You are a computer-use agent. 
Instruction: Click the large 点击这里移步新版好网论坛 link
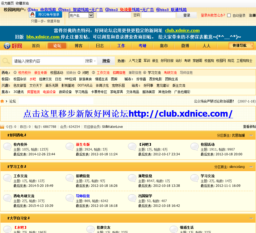coord(128,114)
